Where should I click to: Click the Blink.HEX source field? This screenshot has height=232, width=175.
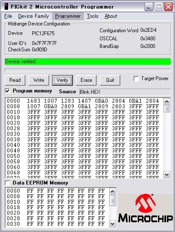point(125,92)
